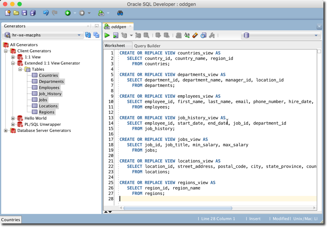Close the Generators panel
The width and height of the screenshot is (327, 227).
(88, 26)
